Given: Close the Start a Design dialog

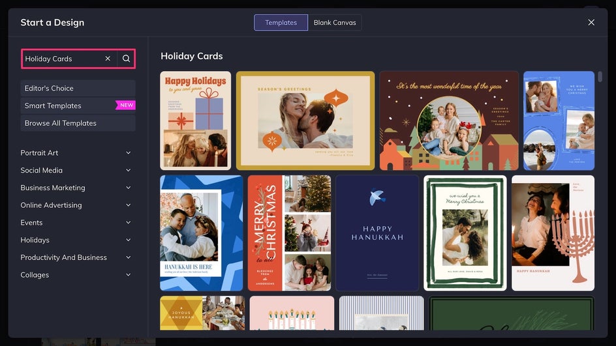Looking at the screenshot, I should pos(591,22).
